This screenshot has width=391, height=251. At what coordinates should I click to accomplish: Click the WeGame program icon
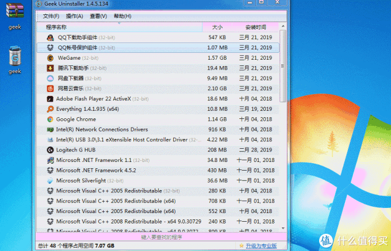51,58
